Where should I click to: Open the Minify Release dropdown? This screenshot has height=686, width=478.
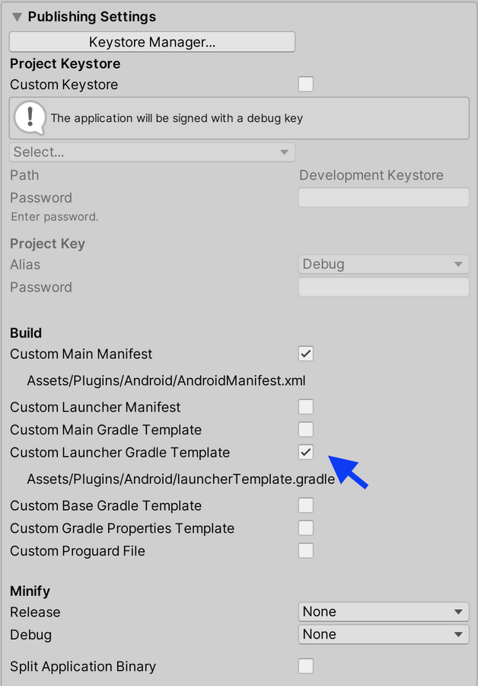(x=384, y=611)
